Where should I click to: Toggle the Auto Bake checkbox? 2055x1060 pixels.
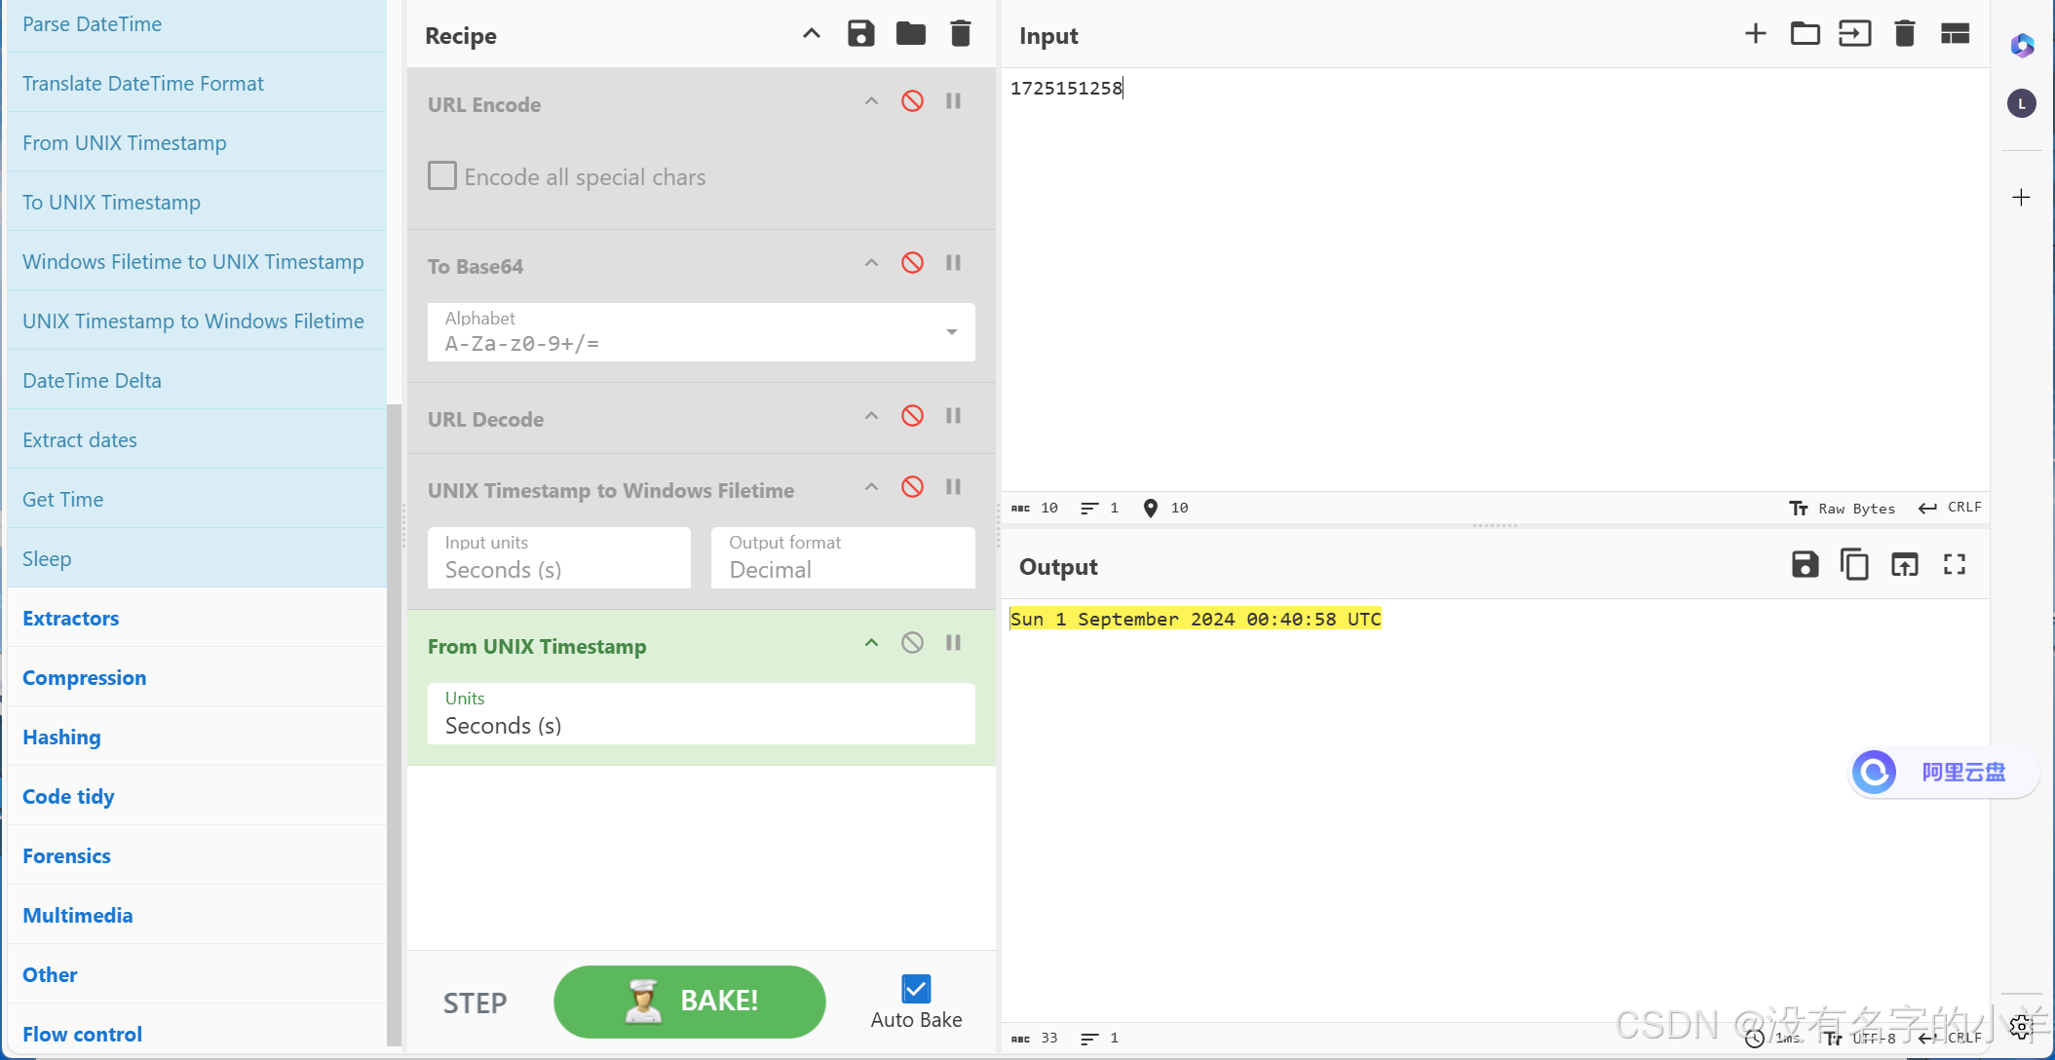point(916,989)
